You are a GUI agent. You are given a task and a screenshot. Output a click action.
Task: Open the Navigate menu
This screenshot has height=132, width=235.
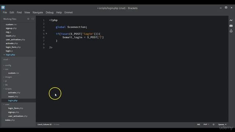pyautogui.click(x=38, y=12)
